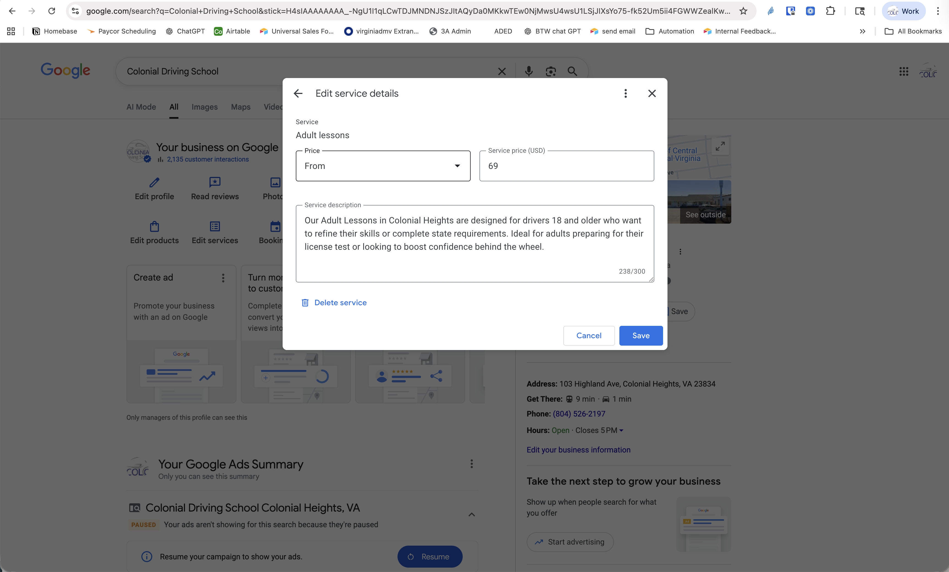Image resolution: width=949 pixels, height=572 pixels.
Task: Clear the Google search box with the X
Action: coord(501,72)
